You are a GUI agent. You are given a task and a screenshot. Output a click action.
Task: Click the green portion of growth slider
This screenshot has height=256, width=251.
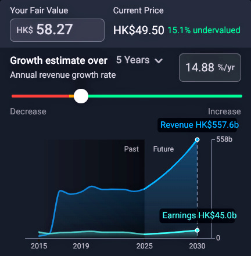click(x=165, y=96)
